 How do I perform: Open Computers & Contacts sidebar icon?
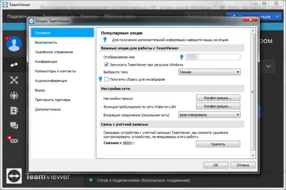(x=14, y=110)
